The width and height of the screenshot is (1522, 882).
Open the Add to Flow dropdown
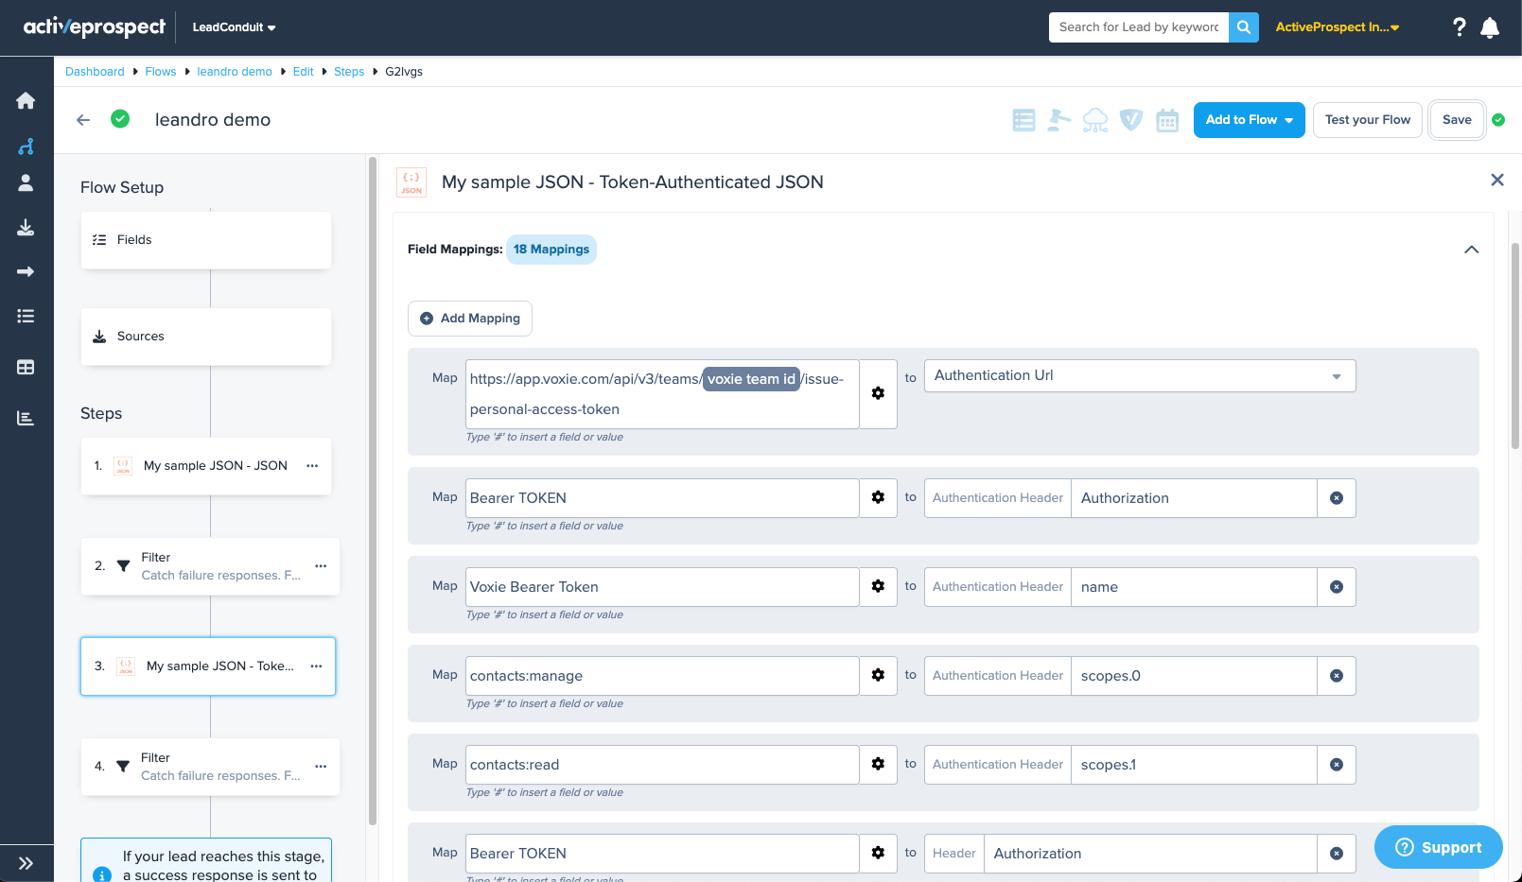coord(1249,120)
